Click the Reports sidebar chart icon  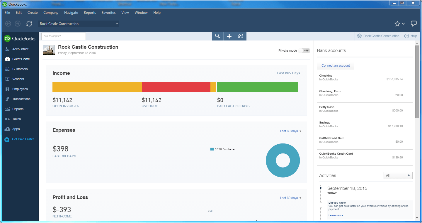pyautogui.click(x=7, y=109)
